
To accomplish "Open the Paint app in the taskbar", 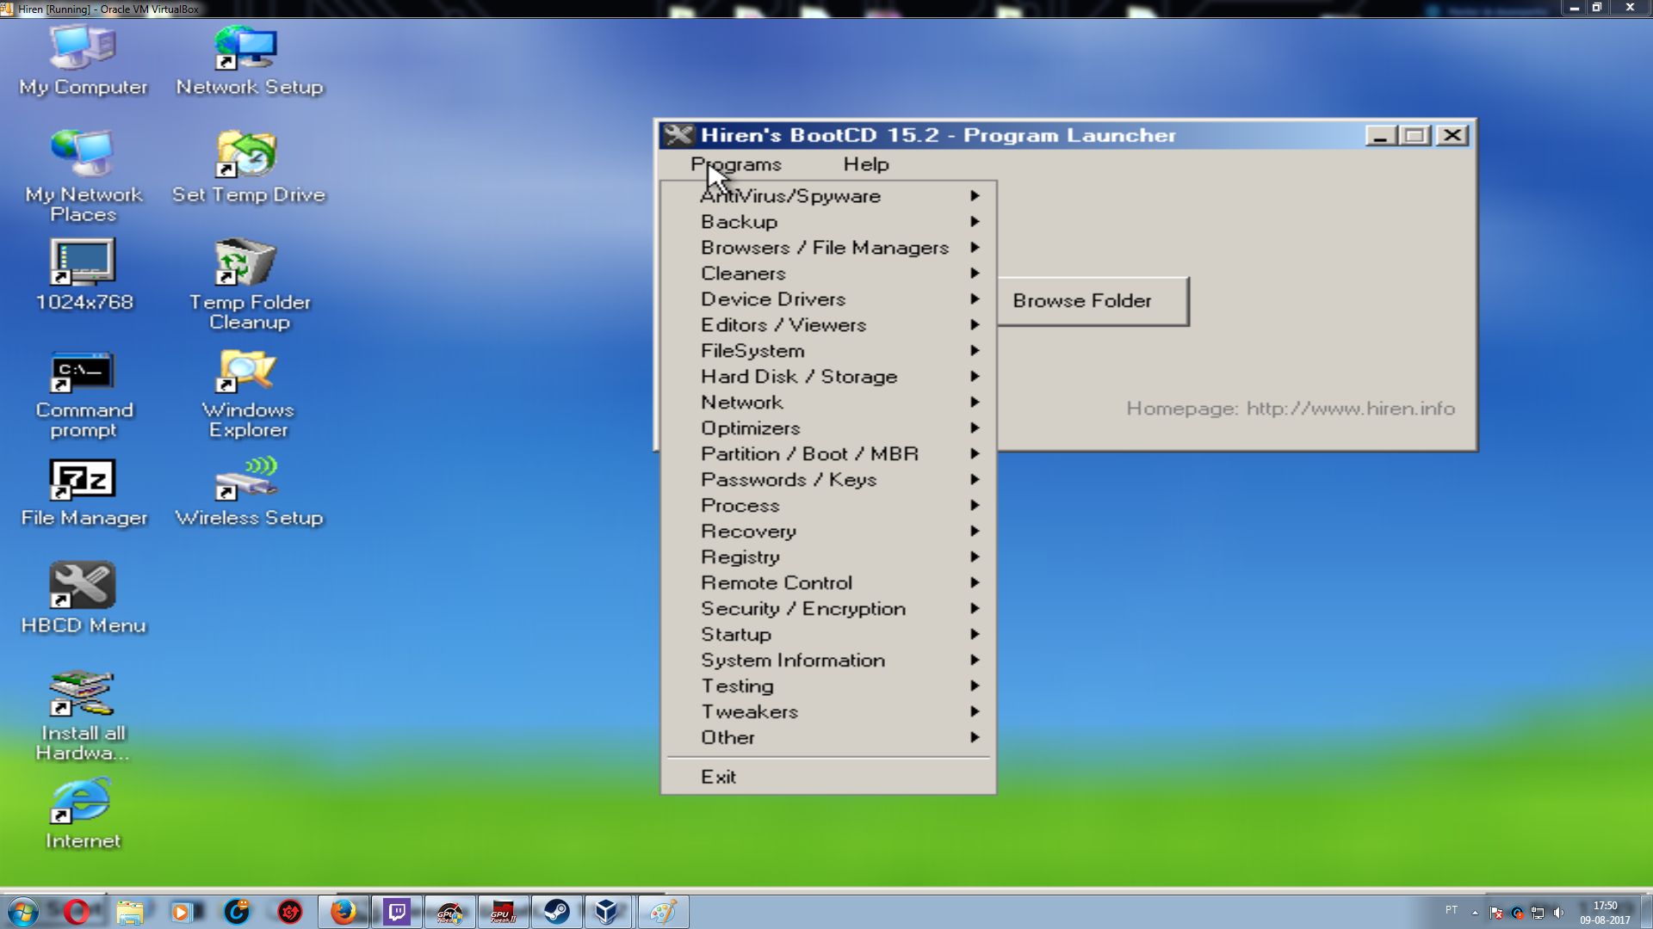I will [662, 912].
